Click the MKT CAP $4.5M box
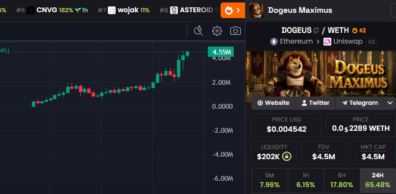Viewport: 396px width, 194px height. [x=373, y=152]
